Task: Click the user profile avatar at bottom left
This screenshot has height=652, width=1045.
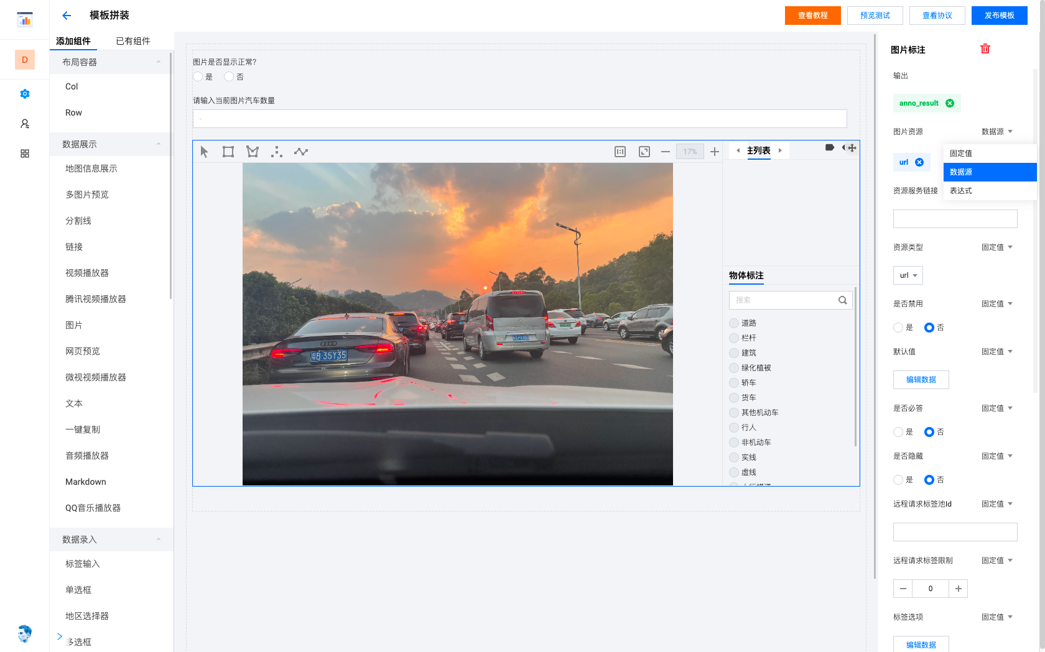Action: 25,633
